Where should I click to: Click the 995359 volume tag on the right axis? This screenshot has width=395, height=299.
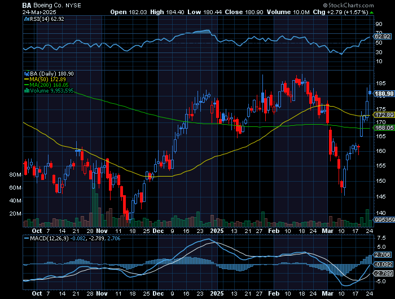(x=385, y=220)
